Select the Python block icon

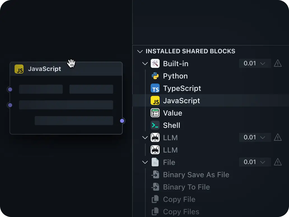pos(155,76)
